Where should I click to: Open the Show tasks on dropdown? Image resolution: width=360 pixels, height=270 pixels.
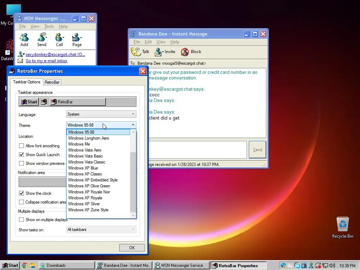(101, 229)
